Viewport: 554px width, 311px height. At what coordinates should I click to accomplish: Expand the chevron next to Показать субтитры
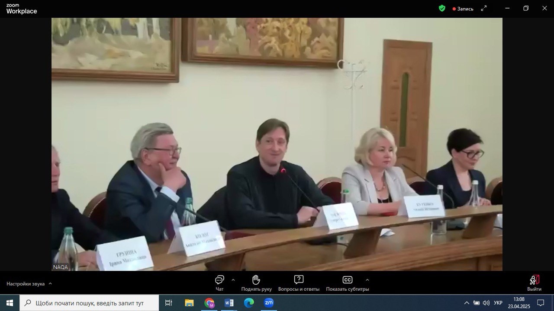[367, 279]
